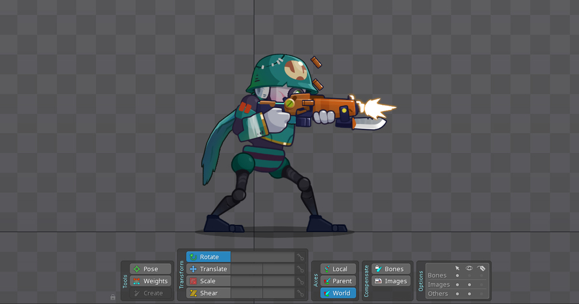This screenshot has width=579, height=304.
Task: Click the Shear X value field
Action: coord(247,293)
